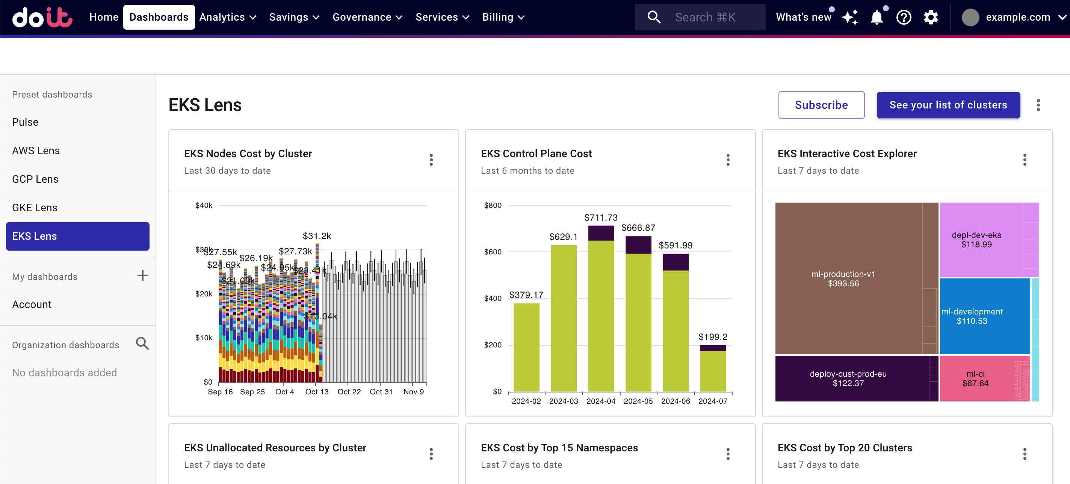Open the settings gear icon
Image resolution: width=1070 pixels, height=484 pixels.
(931, 17)
